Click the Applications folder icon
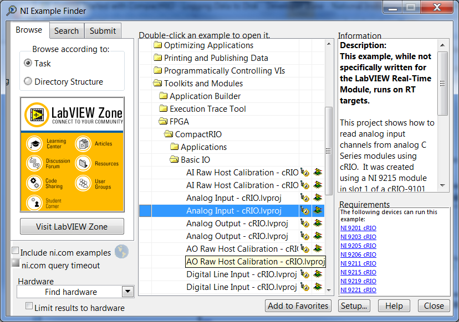 (175, 147)
